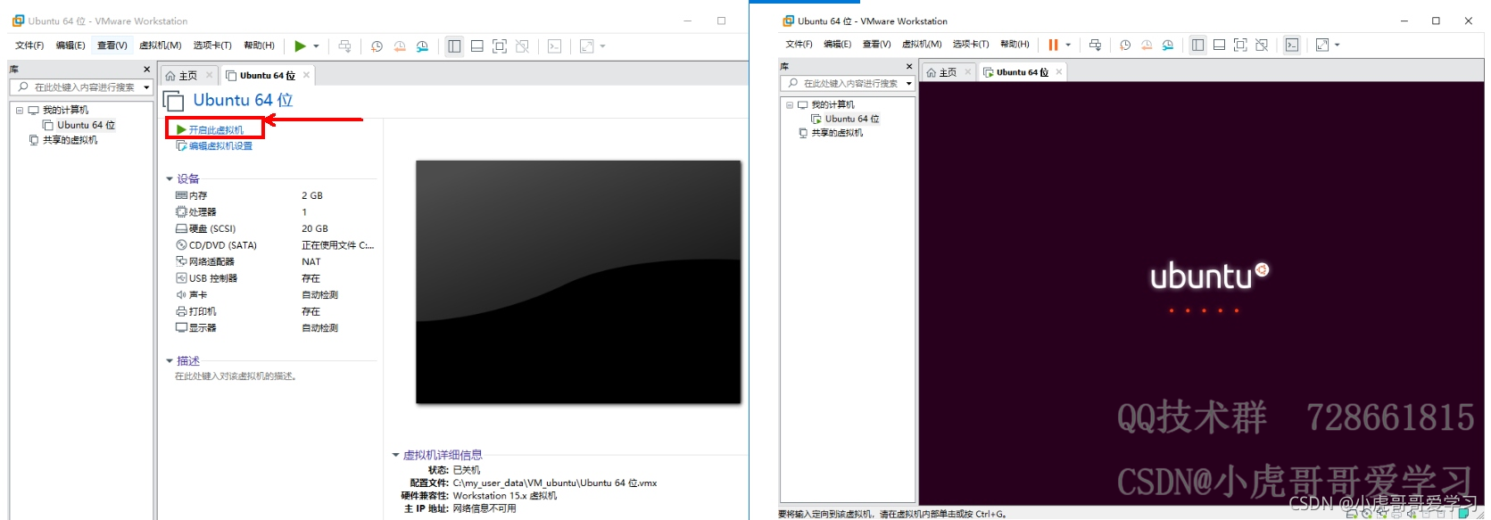The width and height of the screenshot is (1491, 520).
Task: Collapse 虚拟机详细信息 section
Action: pos(396,455)
